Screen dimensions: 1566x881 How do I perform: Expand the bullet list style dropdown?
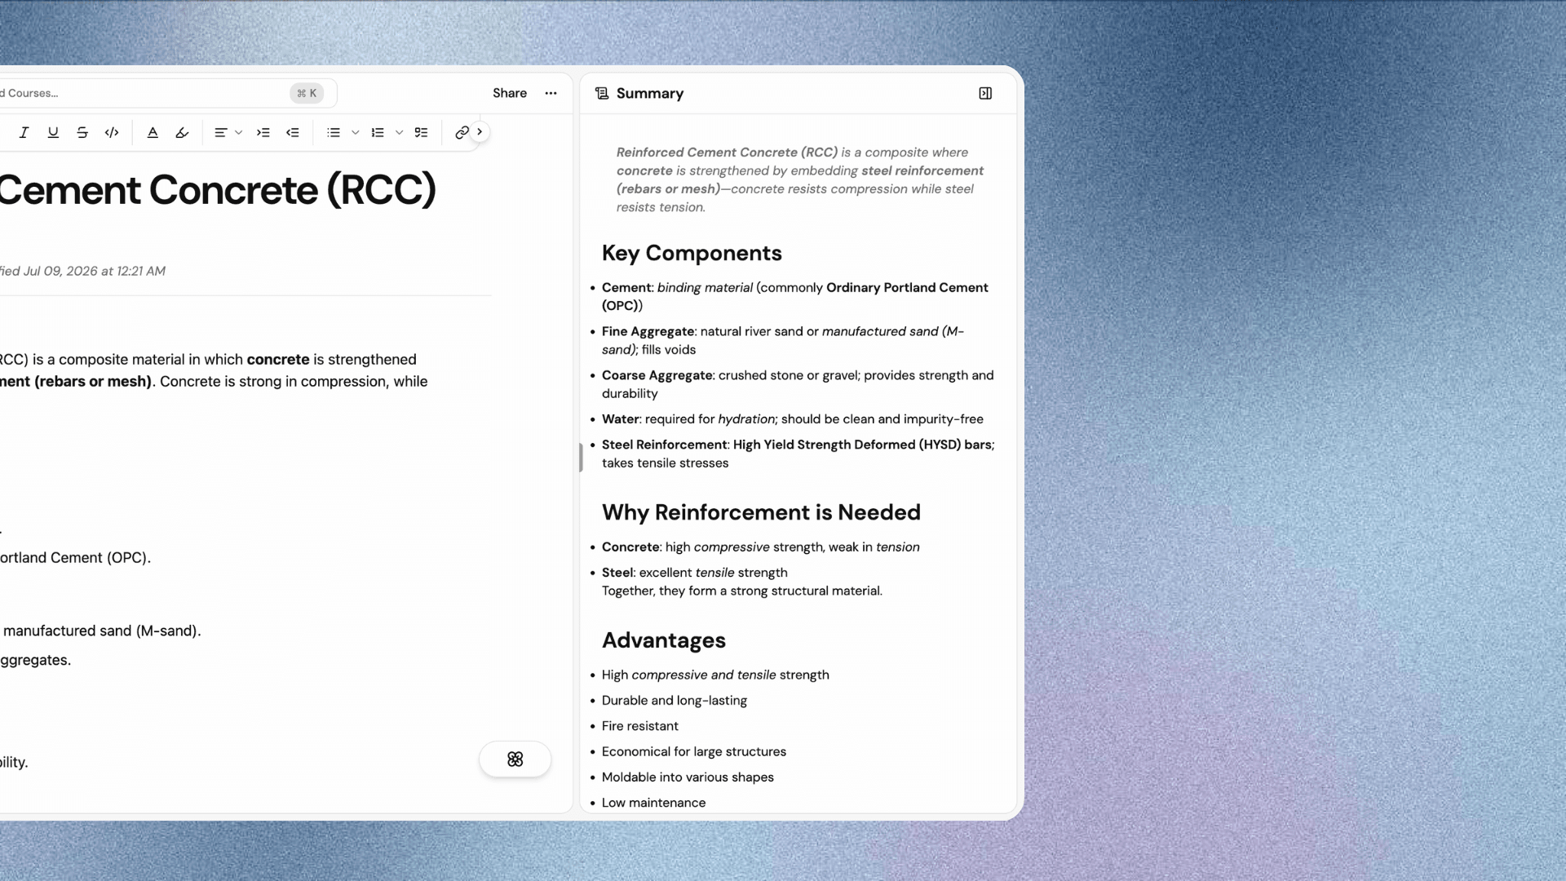tap(356, 132)
